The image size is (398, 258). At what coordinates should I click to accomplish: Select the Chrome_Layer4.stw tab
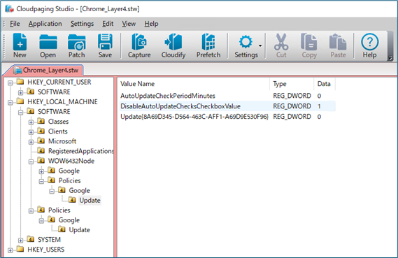(x=45, y=70)
